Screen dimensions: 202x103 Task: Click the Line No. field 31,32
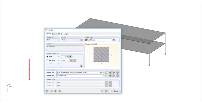click(x=70, y=40)
